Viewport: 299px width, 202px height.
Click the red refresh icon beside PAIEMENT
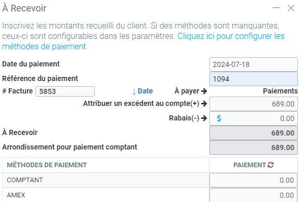pos(270,165)
